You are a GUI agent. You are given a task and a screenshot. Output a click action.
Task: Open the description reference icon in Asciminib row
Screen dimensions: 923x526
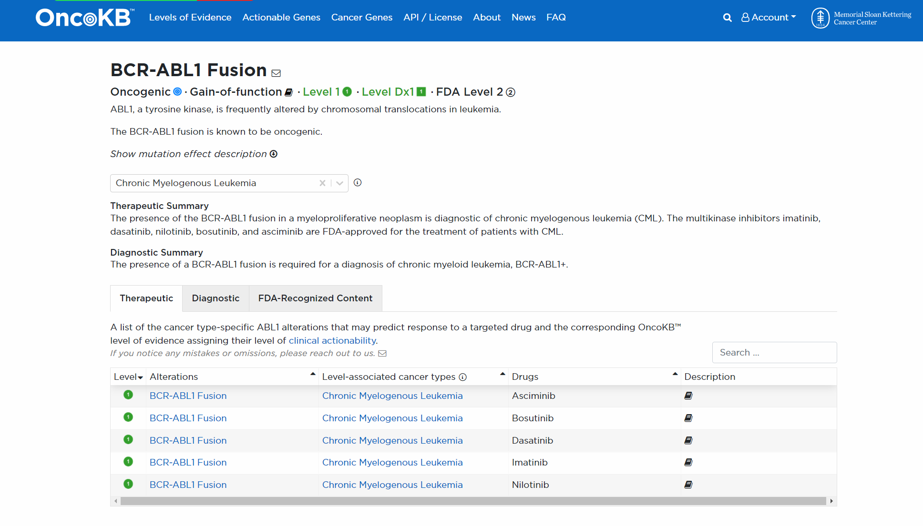688,395
